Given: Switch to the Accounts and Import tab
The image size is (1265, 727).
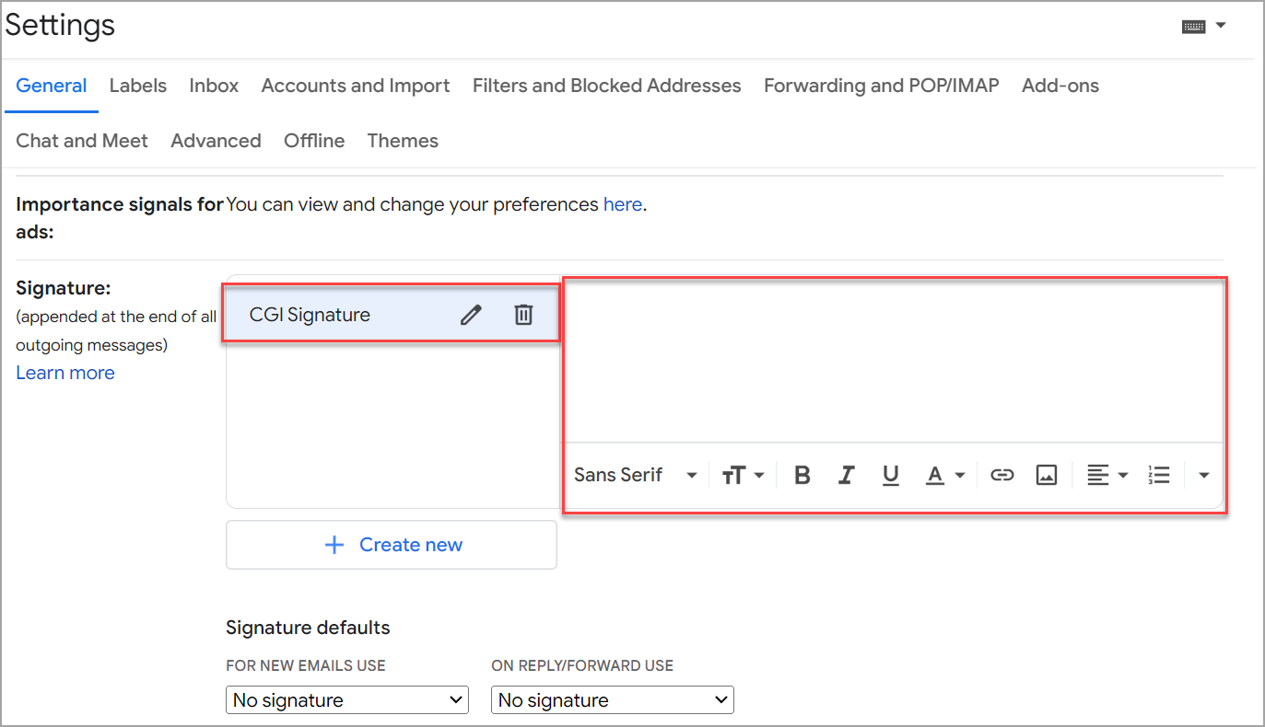Looking at the screenshot, I should tap(355, 86).
